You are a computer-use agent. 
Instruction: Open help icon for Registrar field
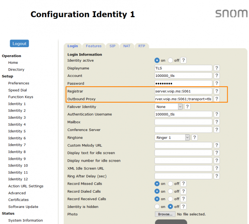[217, 91]
